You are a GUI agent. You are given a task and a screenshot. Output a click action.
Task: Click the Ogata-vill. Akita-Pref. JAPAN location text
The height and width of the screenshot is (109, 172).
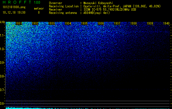click(122, 6)
